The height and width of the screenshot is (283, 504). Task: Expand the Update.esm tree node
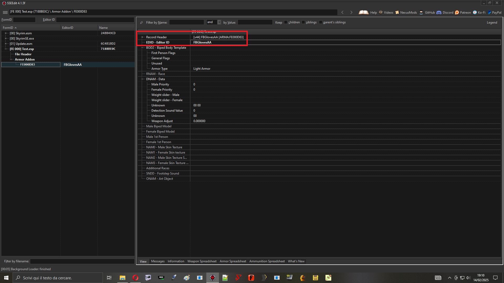[x=6, y=44]
